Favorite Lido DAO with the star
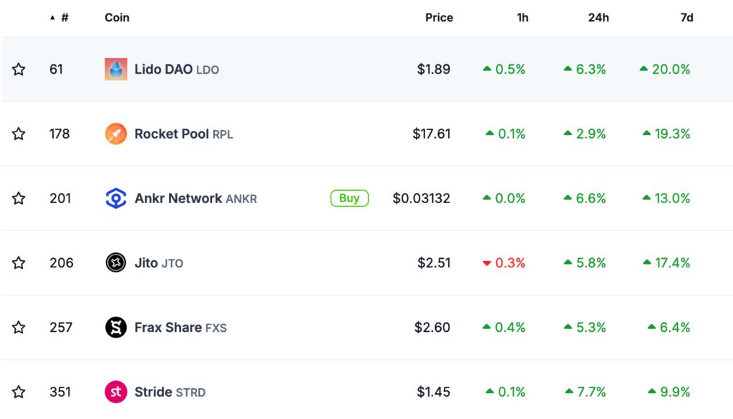 [x=19, y=69]
